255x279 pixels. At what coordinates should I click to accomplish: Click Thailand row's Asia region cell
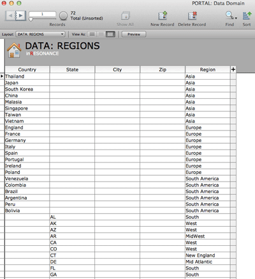click(x=208, y=76)
